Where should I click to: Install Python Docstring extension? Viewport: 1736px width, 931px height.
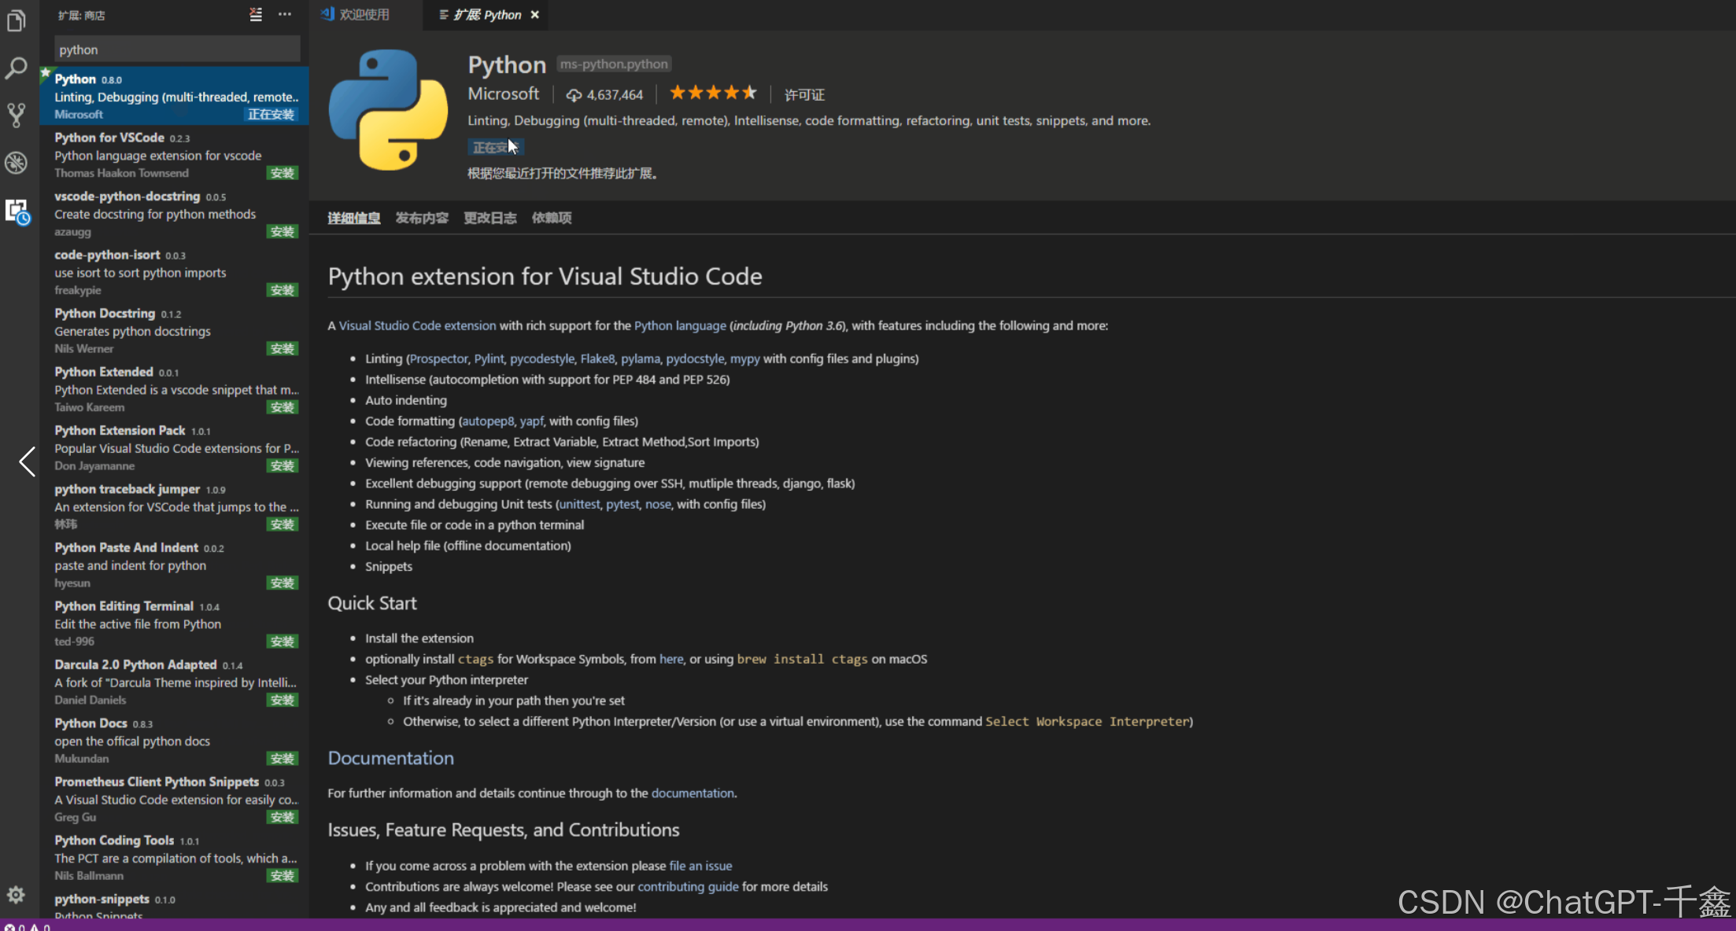[282, 348]
